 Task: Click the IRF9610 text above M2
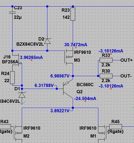click(x=32, y=128)
